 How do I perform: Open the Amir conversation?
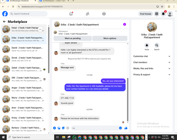tap(24, 109)
